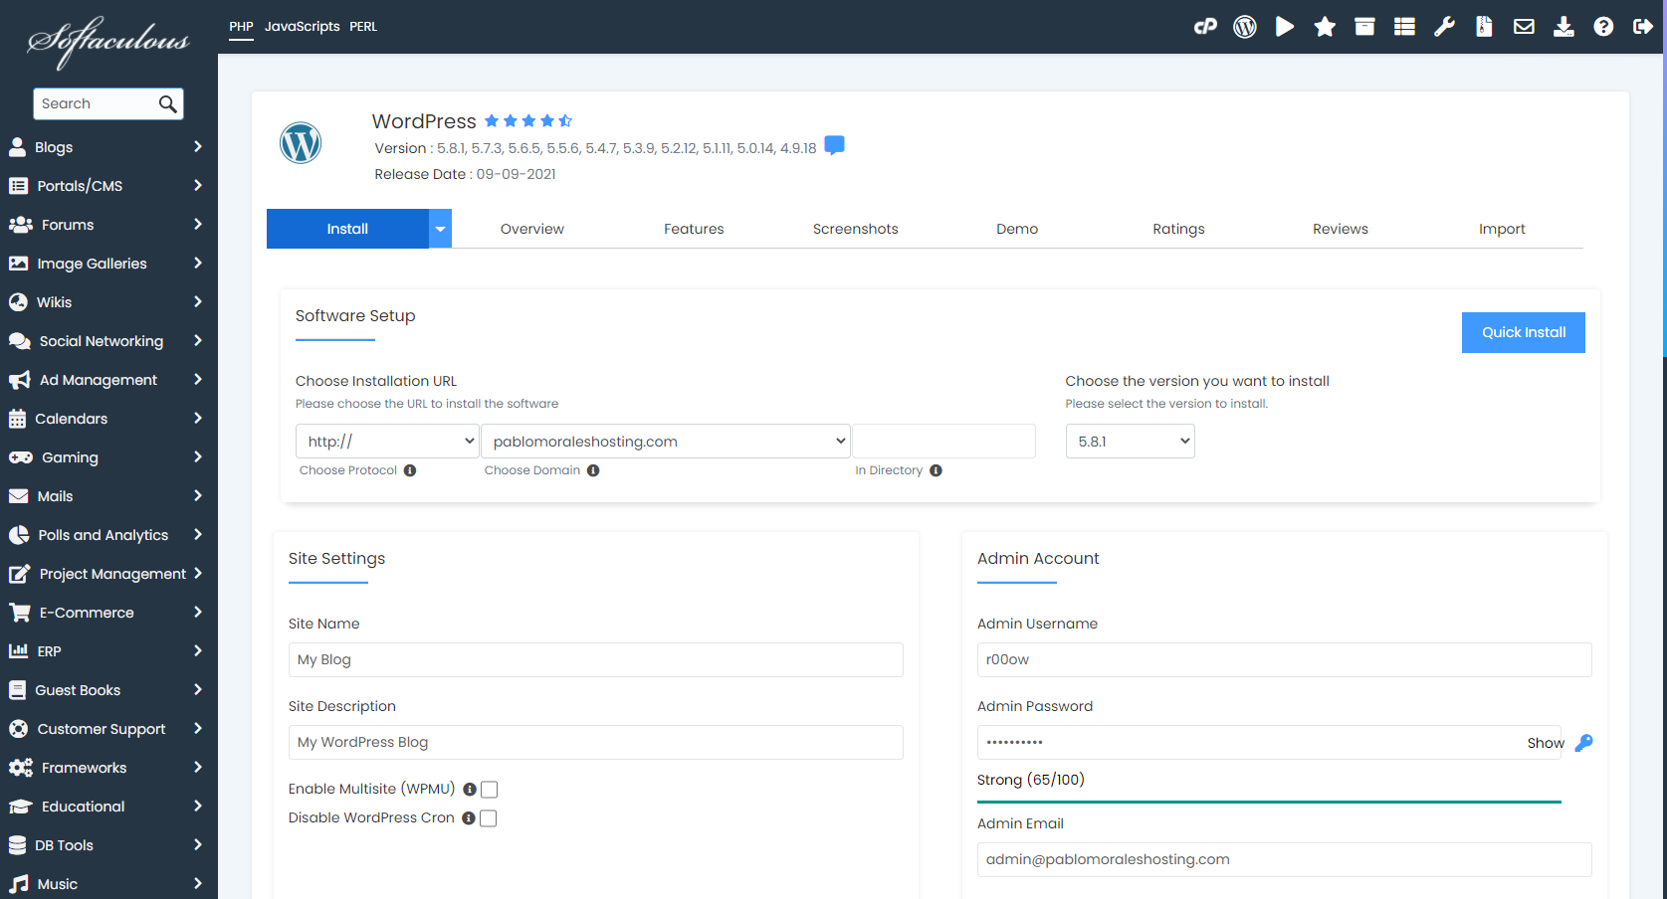Log out using the sign-out icon
The image size is (1667, 899).
coord(1643,26)
